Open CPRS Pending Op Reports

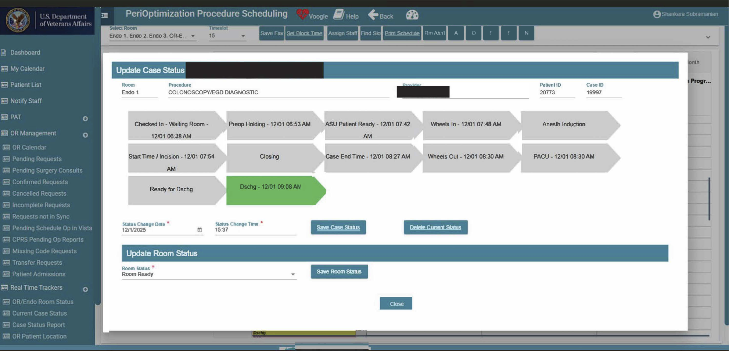48,239
